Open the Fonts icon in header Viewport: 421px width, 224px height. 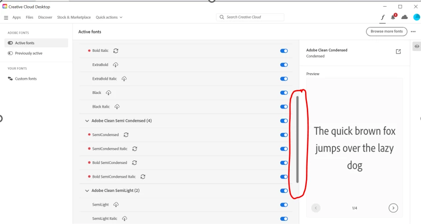(383, 18)
